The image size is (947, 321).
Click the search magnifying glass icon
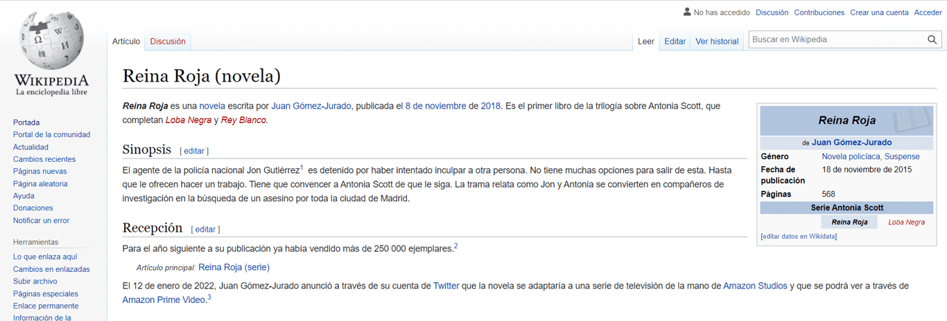932,40
